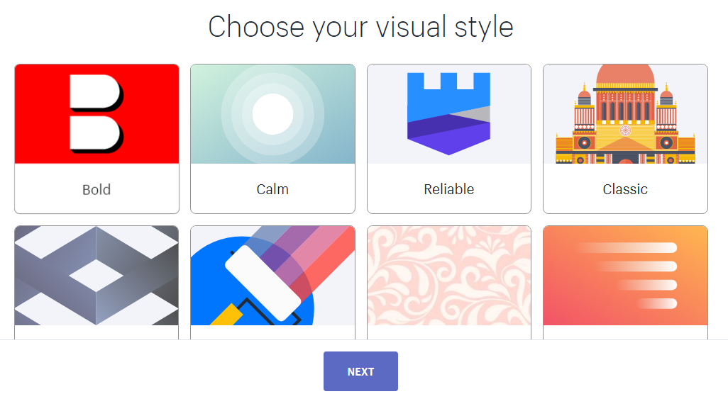The image size is (728, 394).
Task: Click the Classic label text
Action: click(625, 189)
